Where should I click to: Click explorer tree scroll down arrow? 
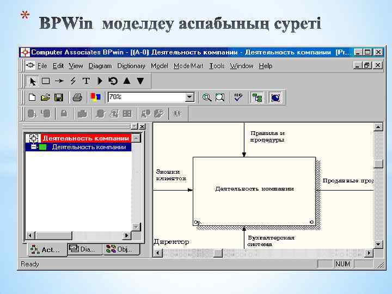pyautogui.click(x=136, y=227)
